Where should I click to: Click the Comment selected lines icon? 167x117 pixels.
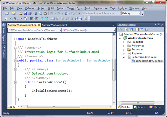pos(42,19)
